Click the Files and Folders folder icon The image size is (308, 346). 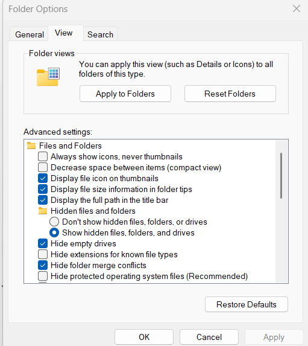pos(31,146)
